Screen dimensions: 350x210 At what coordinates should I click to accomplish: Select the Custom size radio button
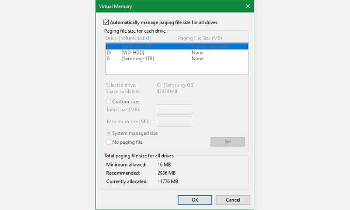click(109, 101)
